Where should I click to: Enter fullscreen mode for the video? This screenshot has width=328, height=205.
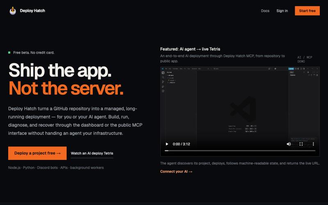[x=301, y=144]
